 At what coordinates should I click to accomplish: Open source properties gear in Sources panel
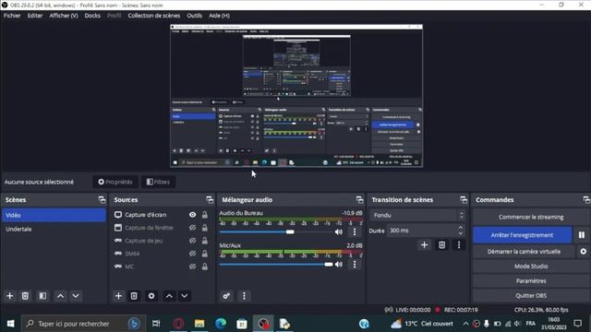tap(151, 296)
